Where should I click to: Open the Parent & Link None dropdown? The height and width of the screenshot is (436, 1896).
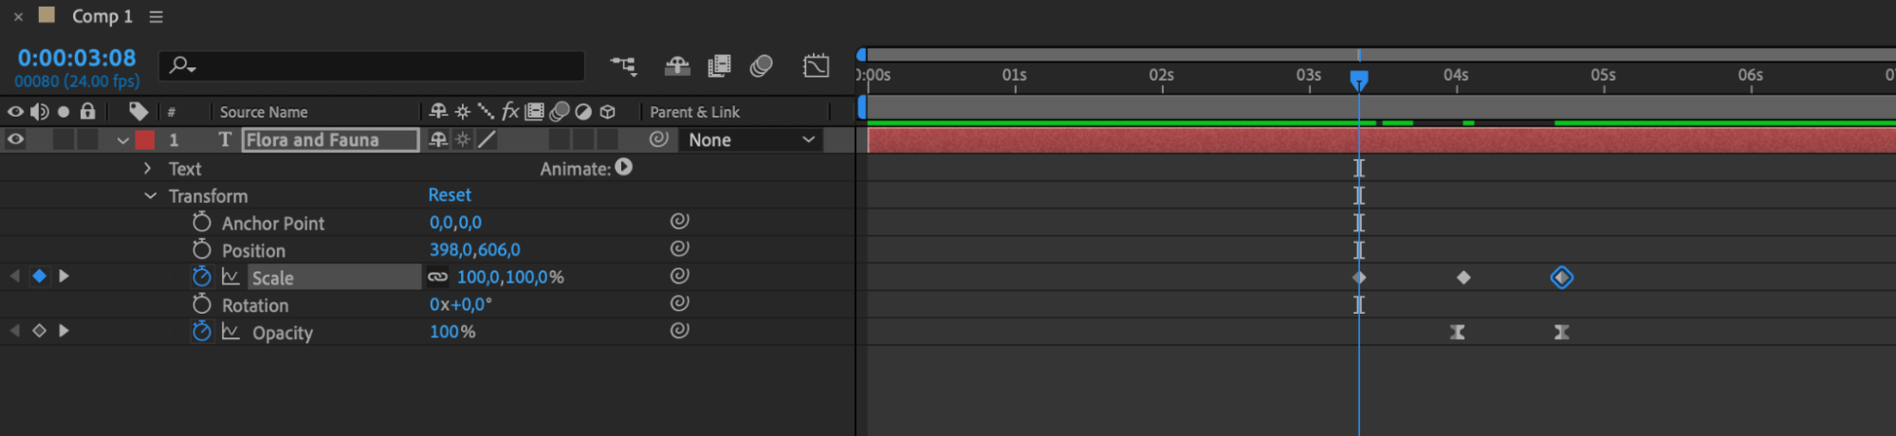[750, 140]
